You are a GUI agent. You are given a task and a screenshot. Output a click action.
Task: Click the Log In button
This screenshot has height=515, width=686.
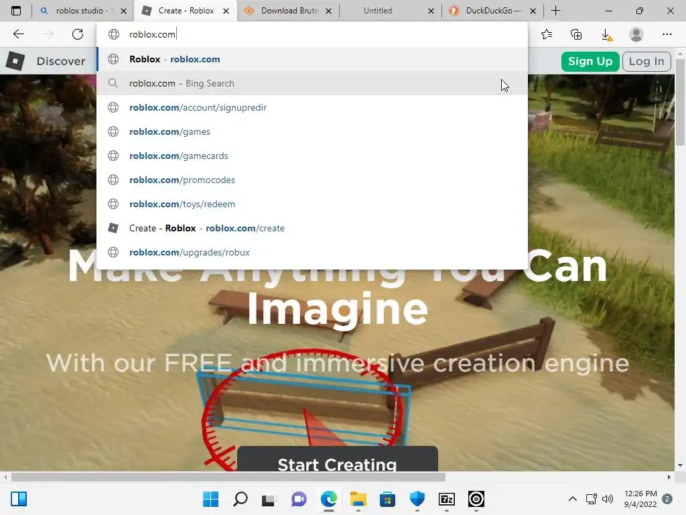(x=646, y=61)
